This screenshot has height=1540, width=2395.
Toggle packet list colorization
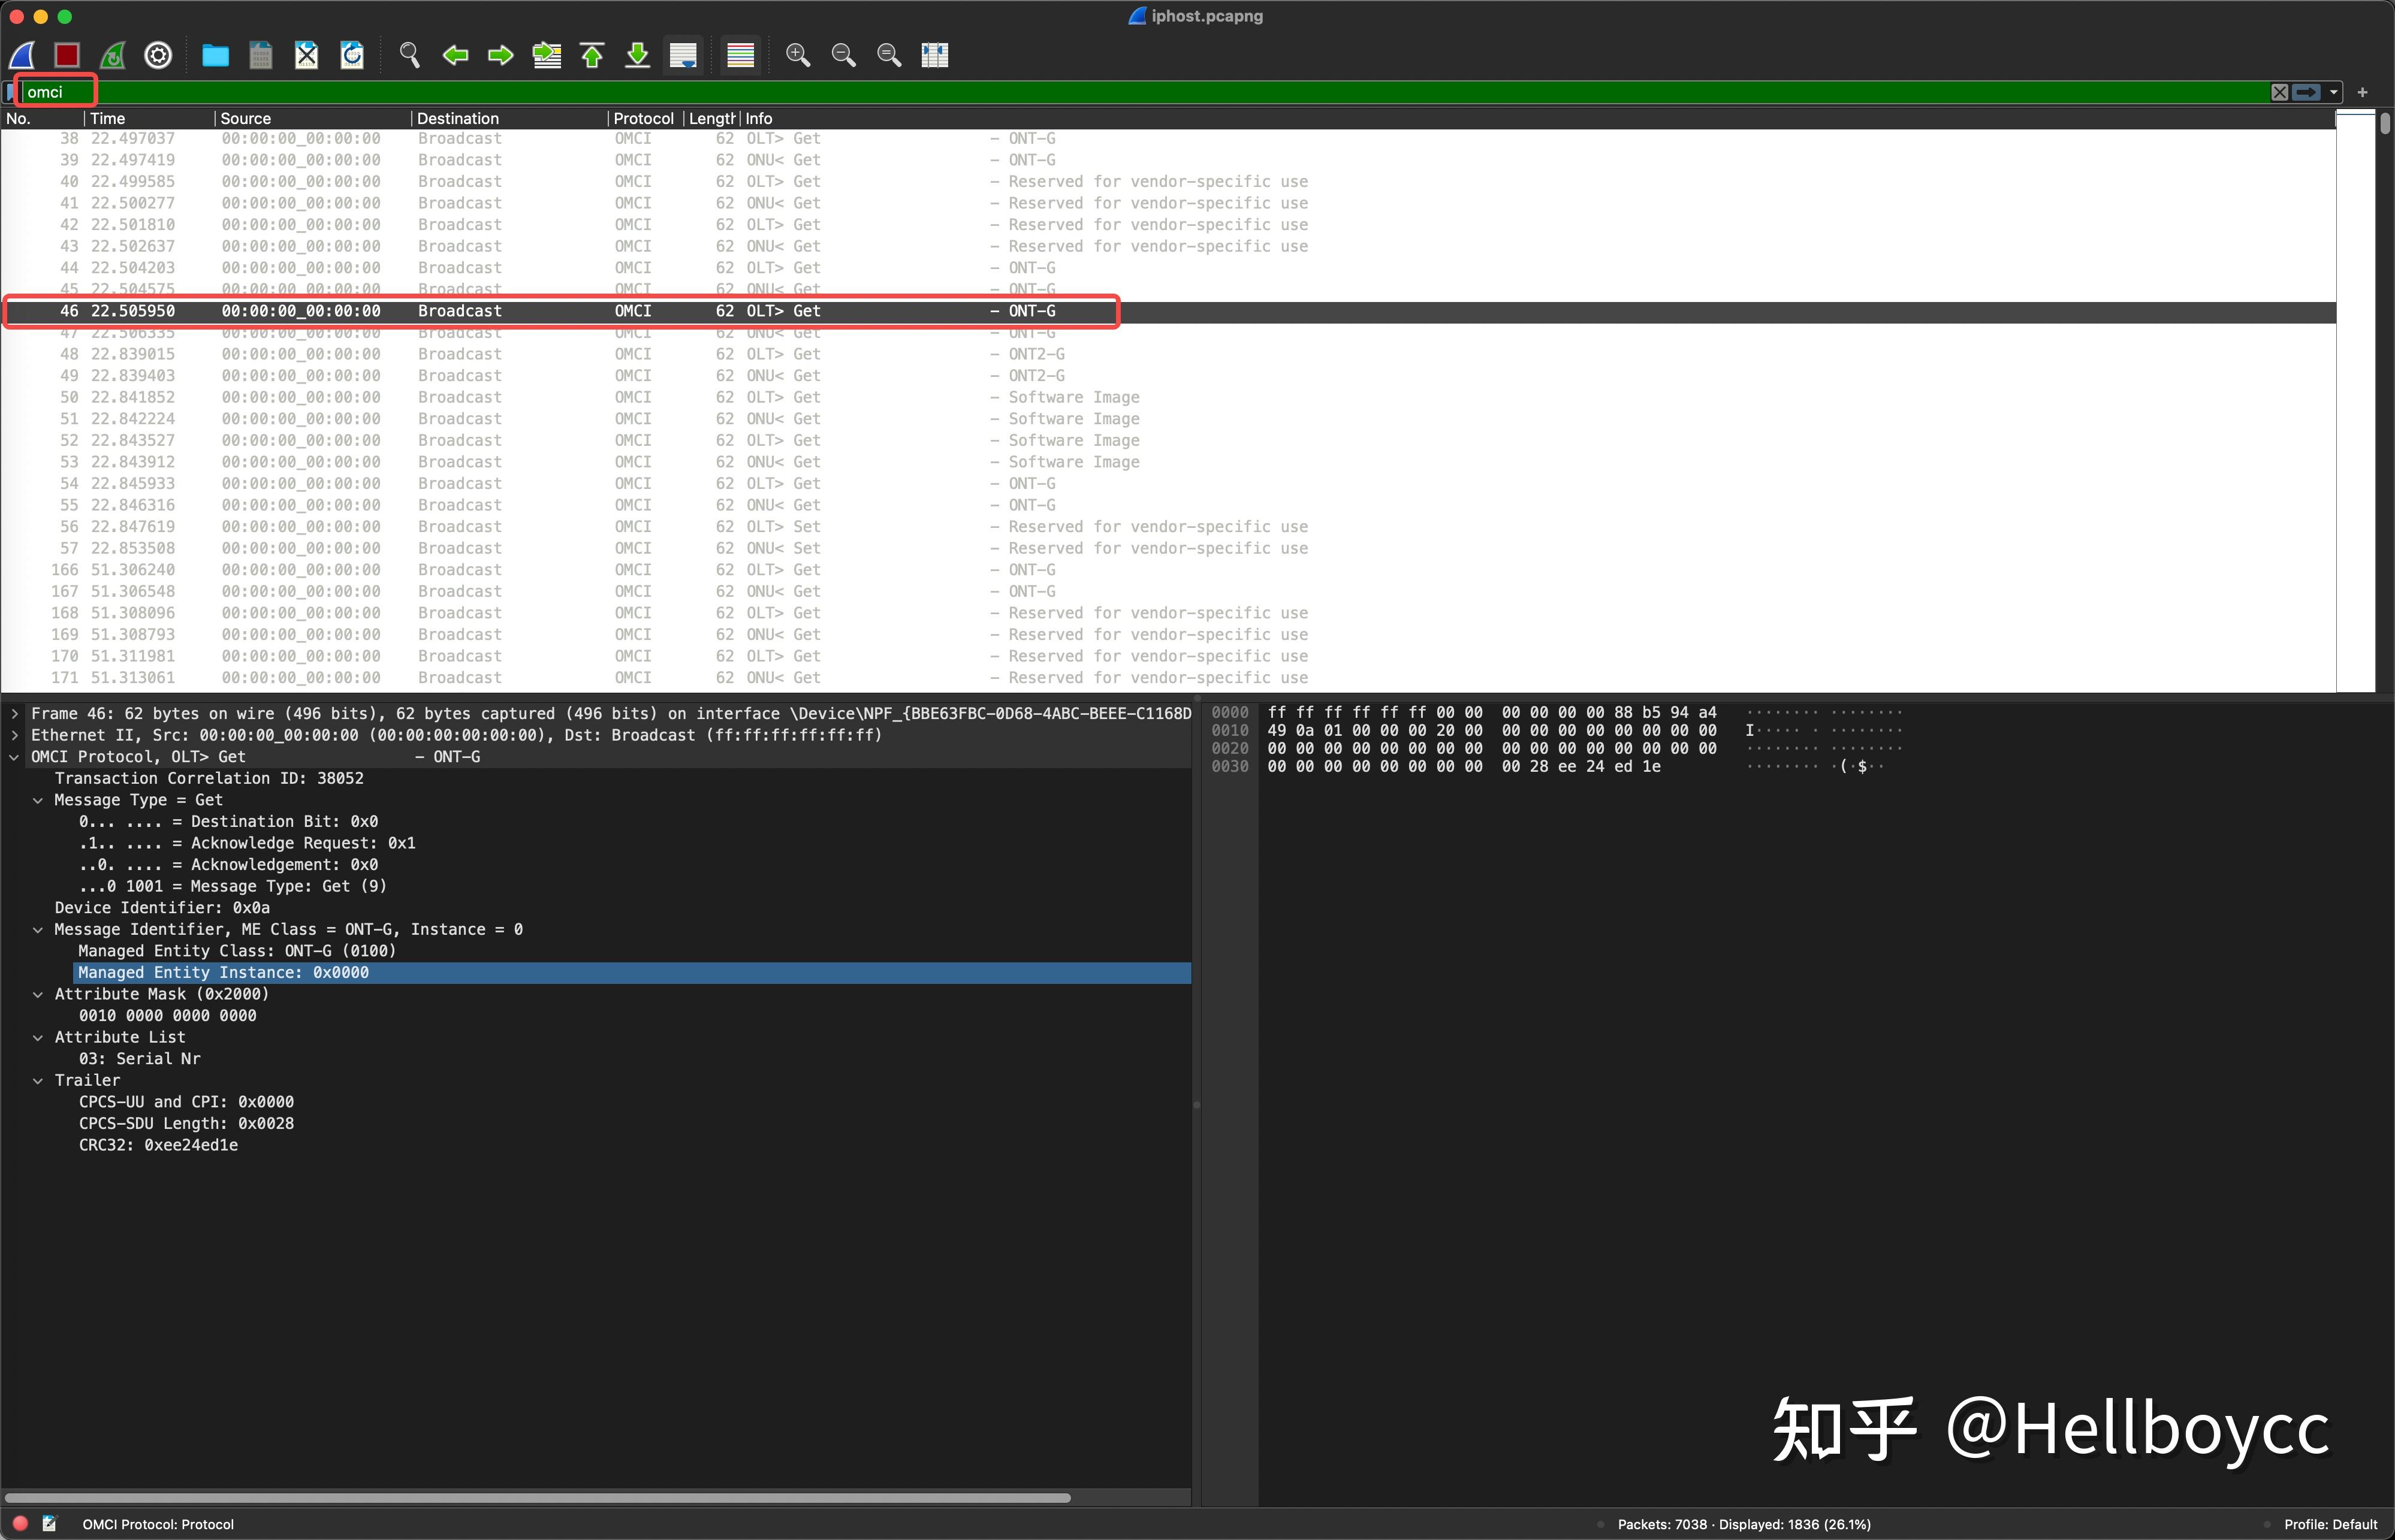pyautogui.click(x=740, y=55)
